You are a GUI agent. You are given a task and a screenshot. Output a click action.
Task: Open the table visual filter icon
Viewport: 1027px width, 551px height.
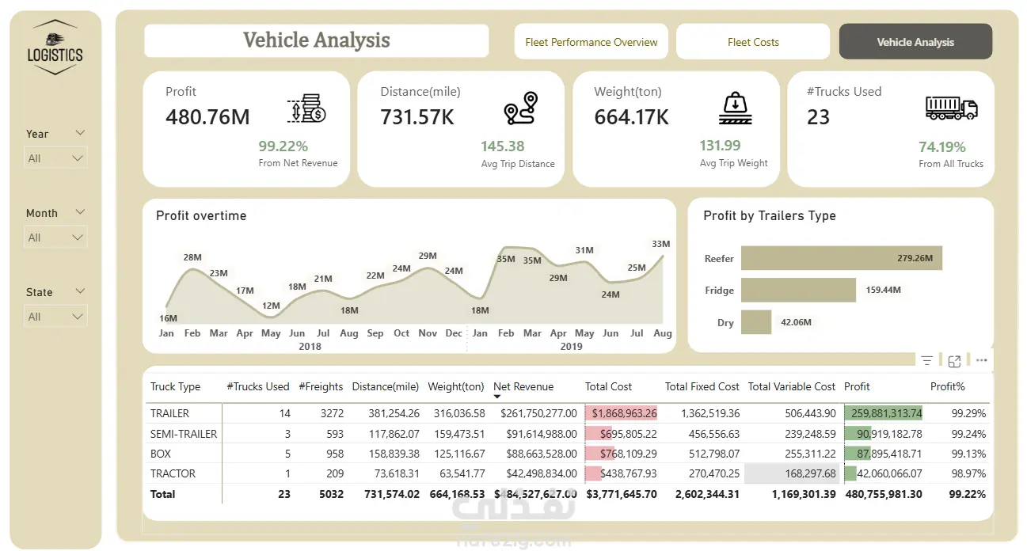click(x=927, y=361)
